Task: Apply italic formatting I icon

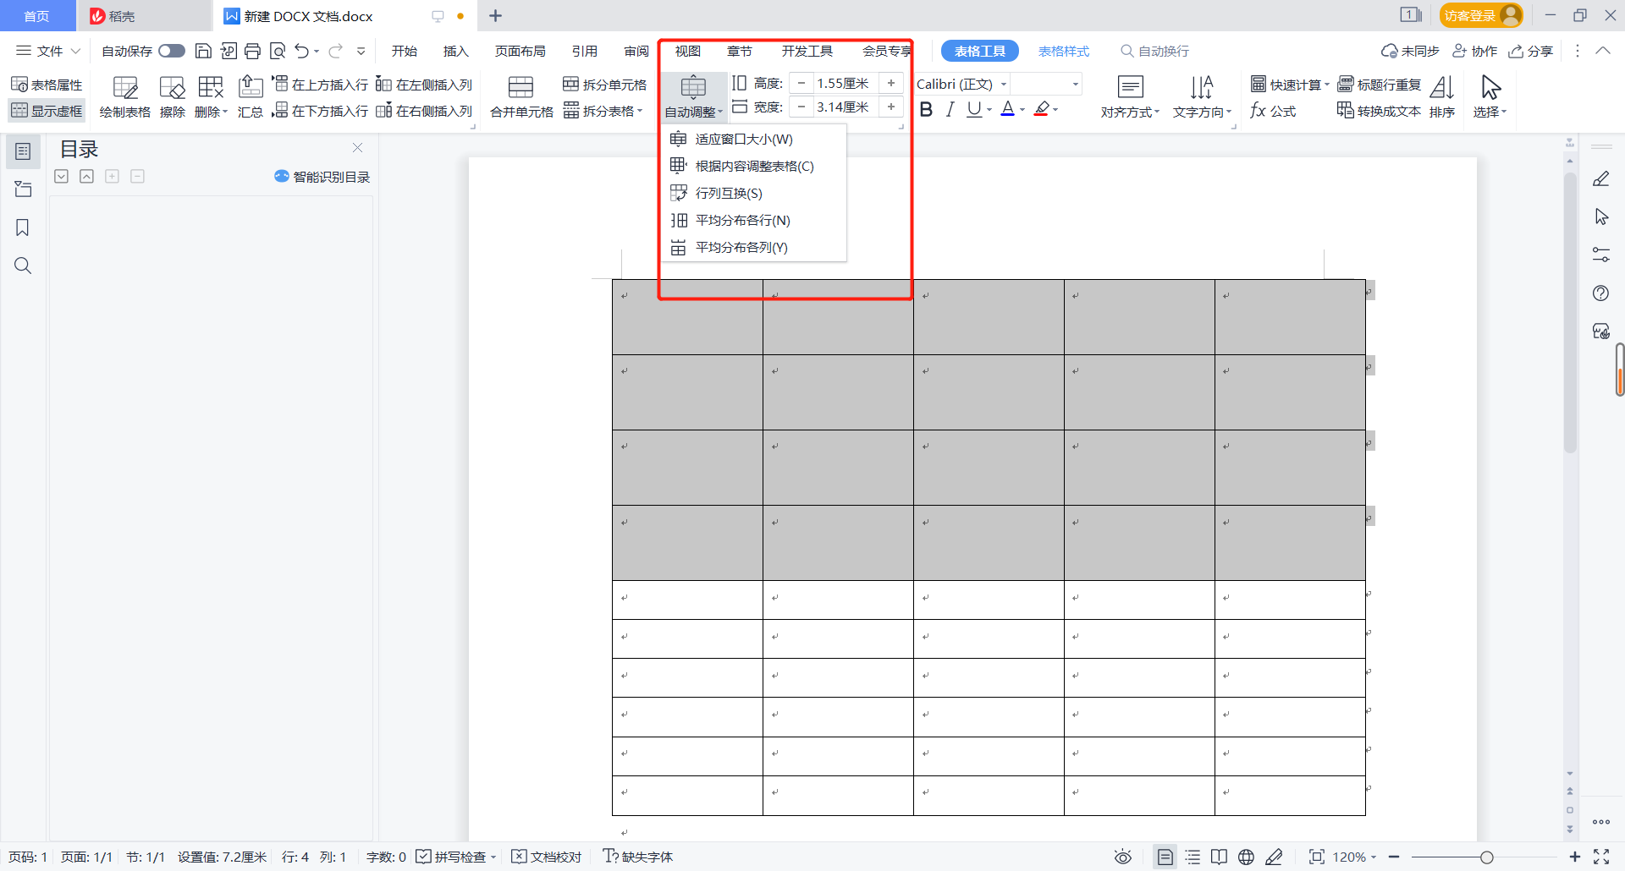Action: [950, 109]
